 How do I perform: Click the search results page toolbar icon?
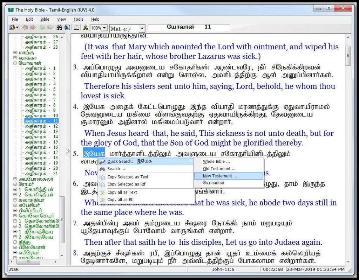tap(67, 28)
